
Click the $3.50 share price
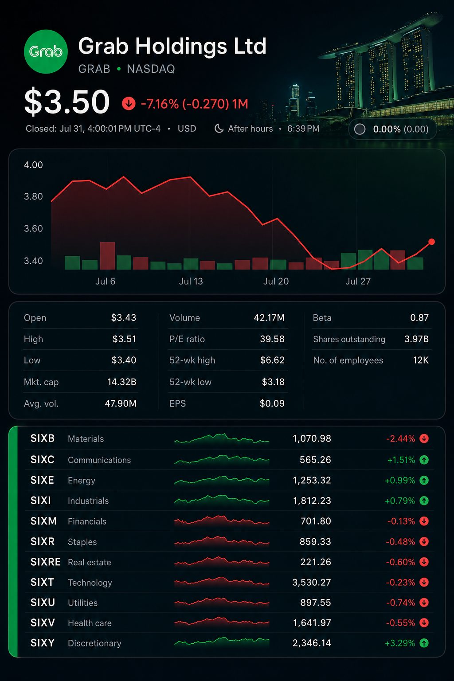[x=67, y=102]
